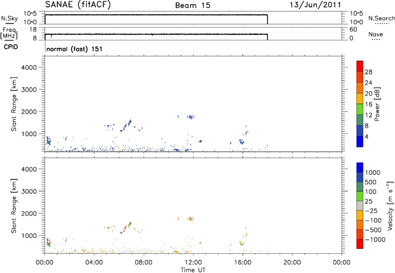Click the right '10^0' noise axis label
This screenshot has height=273, width=395.
pos(356,22)
